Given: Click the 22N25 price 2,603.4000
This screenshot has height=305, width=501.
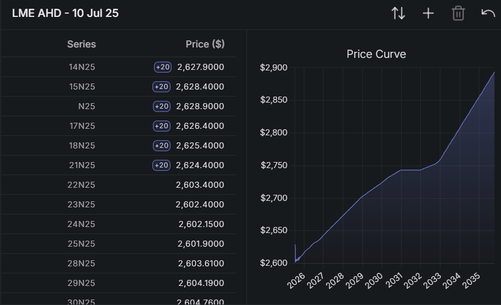Looking at the screenshot, I should pyautogui.click(x=200, y=185).
